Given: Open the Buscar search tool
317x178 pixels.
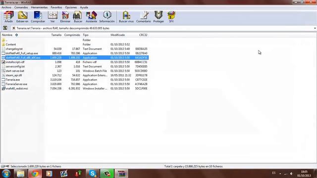Looking at the screenshot, I should 78,17.
